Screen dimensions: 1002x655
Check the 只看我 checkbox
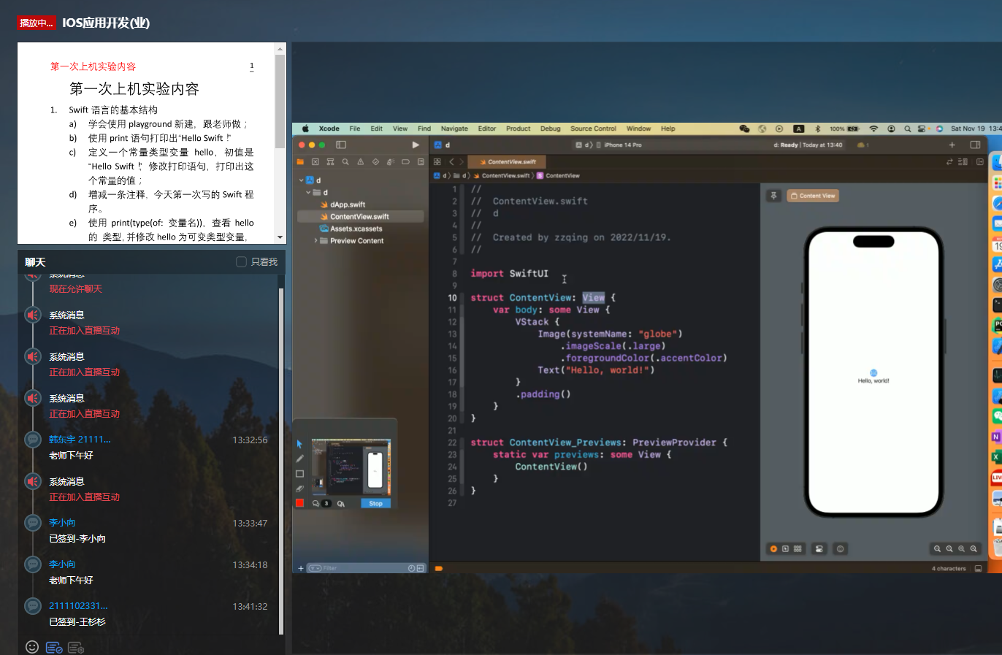coord(242,261)
